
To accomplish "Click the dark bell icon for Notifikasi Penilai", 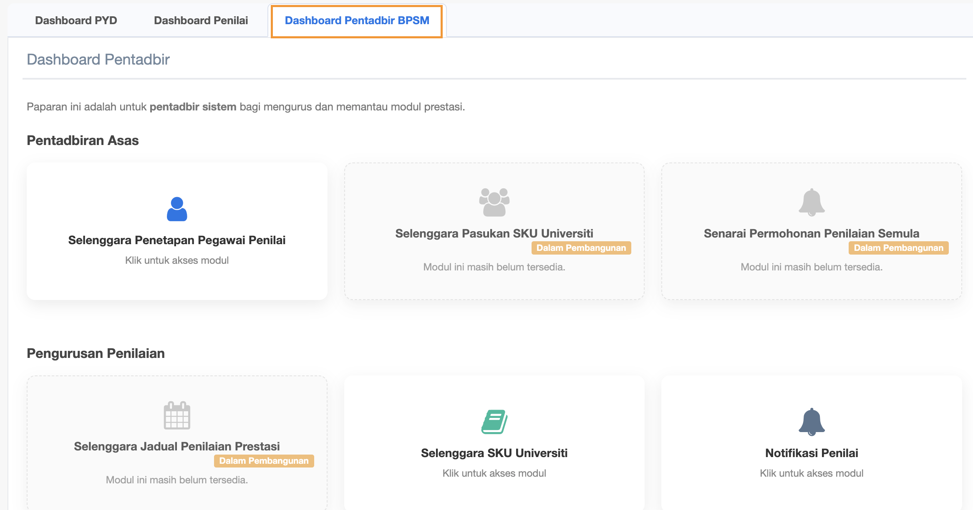I will 812,422.
